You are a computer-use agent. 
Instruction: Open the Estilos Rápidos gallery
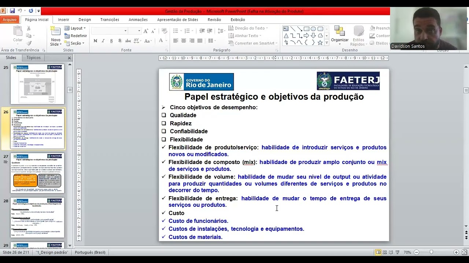click(358, 37)
